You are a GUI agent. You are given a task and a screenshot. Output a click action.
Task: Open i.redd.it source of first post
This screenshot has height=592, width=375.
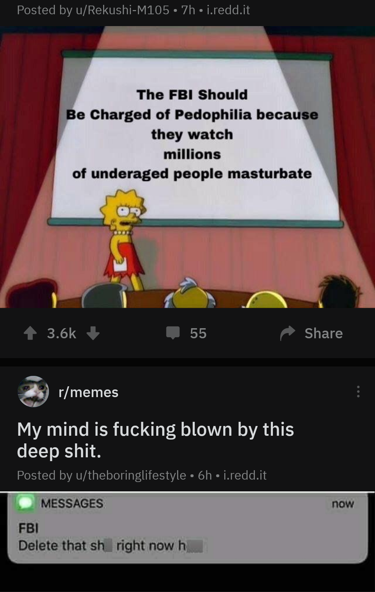click(228, 10)
